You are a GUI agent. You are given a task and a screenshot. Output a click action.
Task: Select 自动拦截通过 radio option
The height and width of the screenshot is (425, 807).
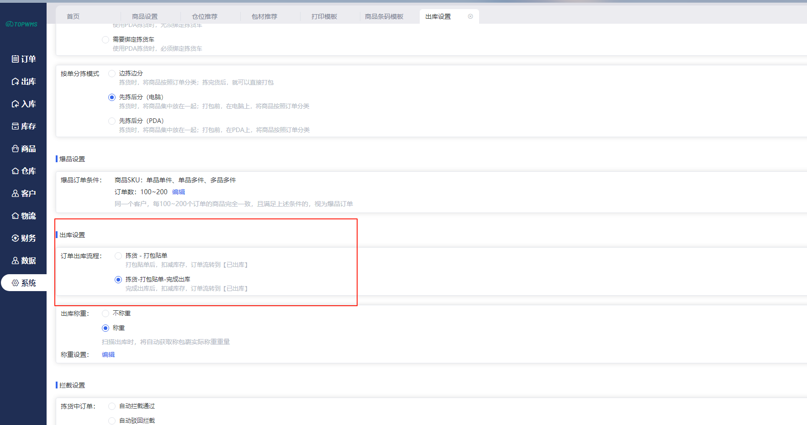(x=112, y=406)
